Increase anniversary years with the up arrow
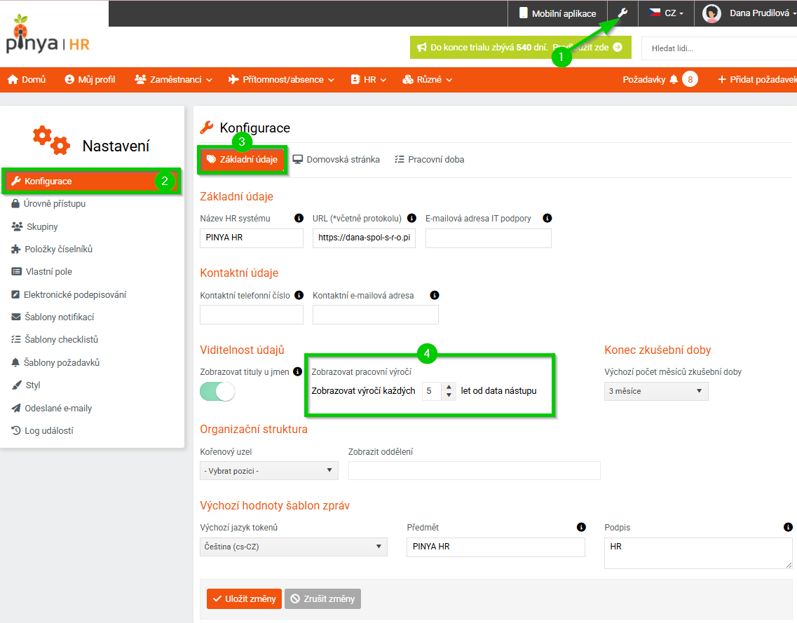 [x=449, y=388]
